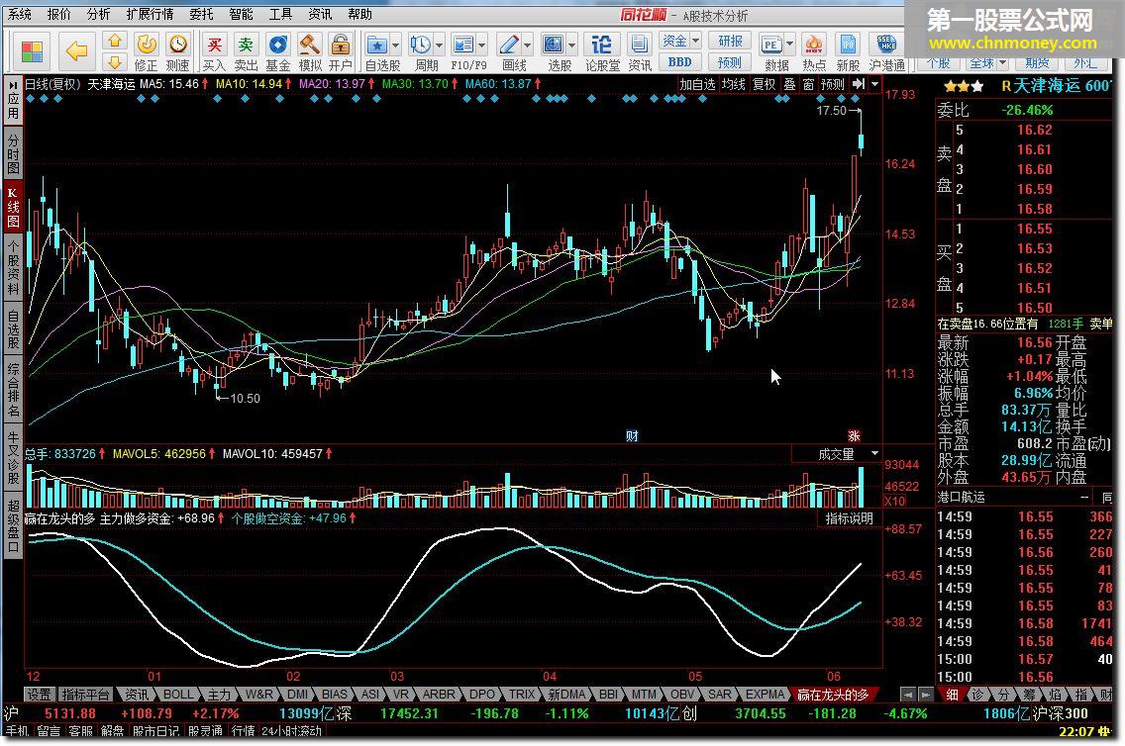Click the 周期 period clock icon
Screen dimensions: 1125x746
421,51
